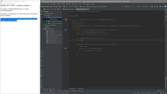The image size is (167, 94).
Task: Open the Android project view dropdown
Action: coord(47,9)
